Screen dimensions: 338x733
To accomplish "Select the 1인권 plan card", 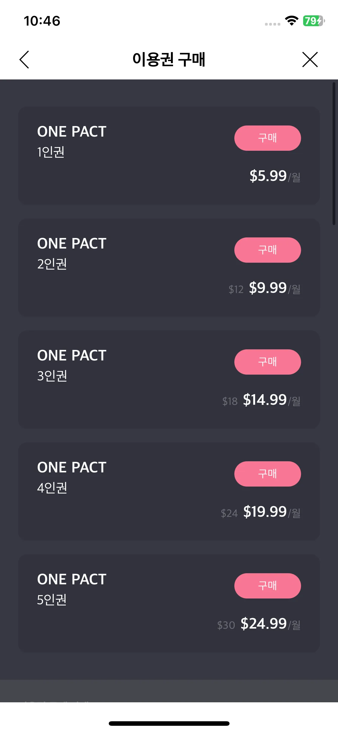I will [169, 156].
